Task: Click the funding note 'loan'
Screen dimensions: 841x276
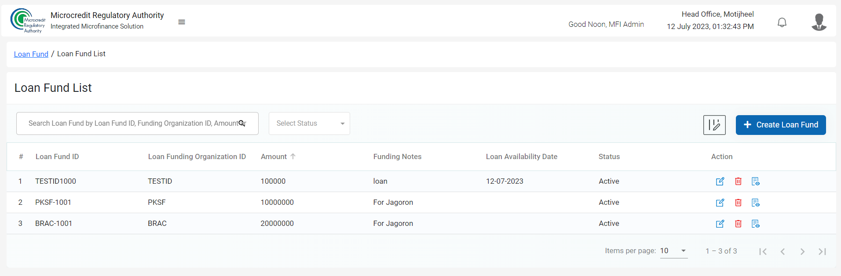Action: point(380,181)
